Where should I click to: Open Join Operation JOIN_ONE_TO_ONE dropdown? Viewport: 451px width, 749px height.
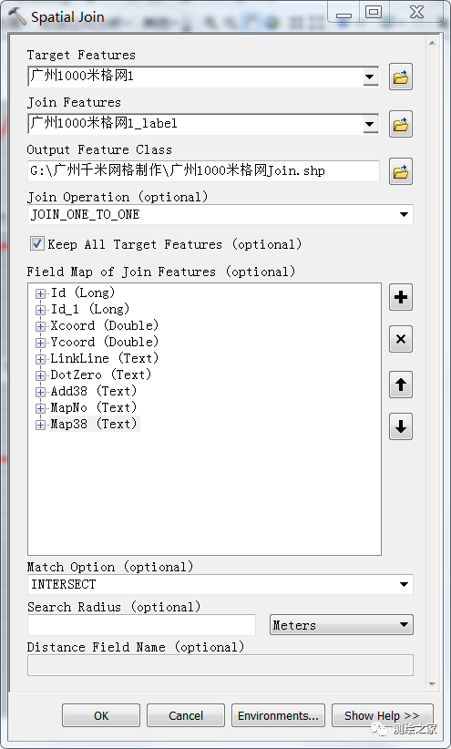pos(405,214)
